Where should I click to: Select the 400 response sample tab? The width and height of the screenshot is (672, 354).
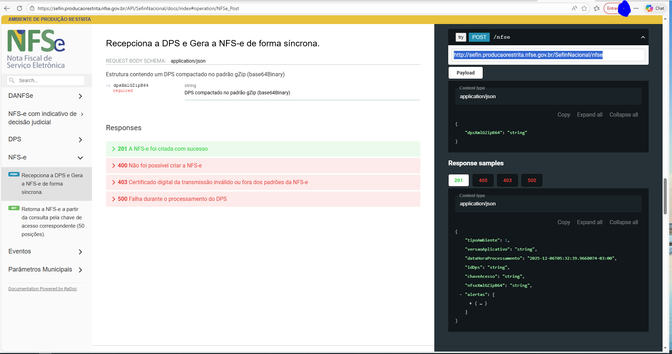tap(483, 180)
